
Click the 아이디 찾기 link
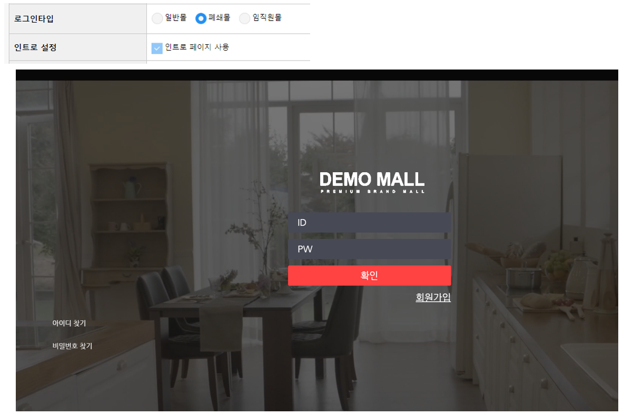(69, 323)
